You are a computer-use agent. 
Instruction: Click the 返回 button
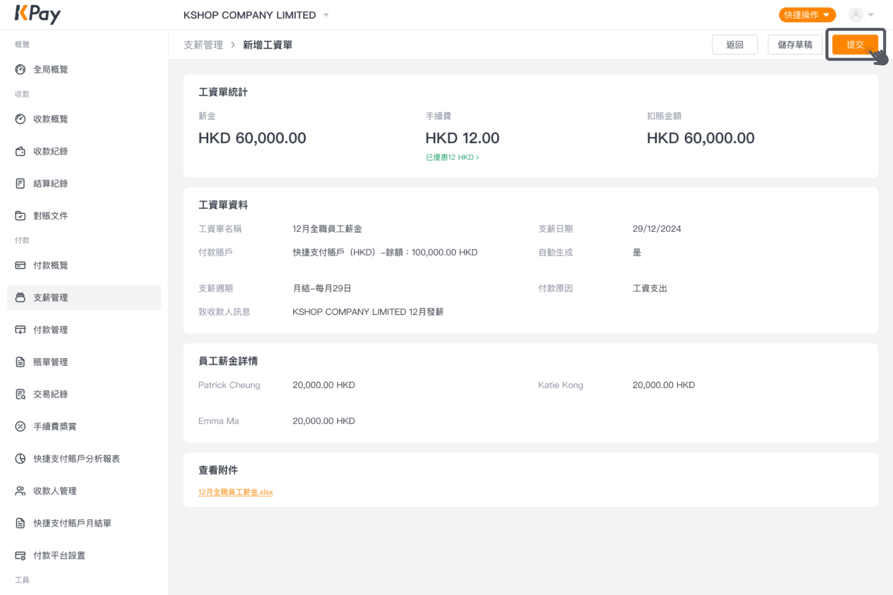pos(735,44)
